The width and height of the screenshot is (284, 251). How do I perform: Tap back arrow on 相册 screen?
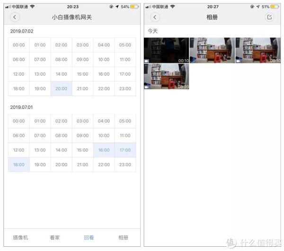(155, 17)
